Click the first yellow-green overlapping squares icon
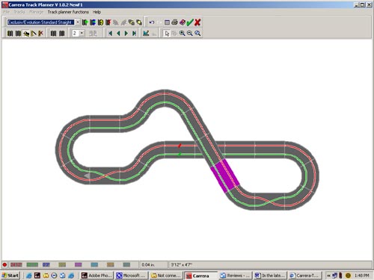 point(132,22)
